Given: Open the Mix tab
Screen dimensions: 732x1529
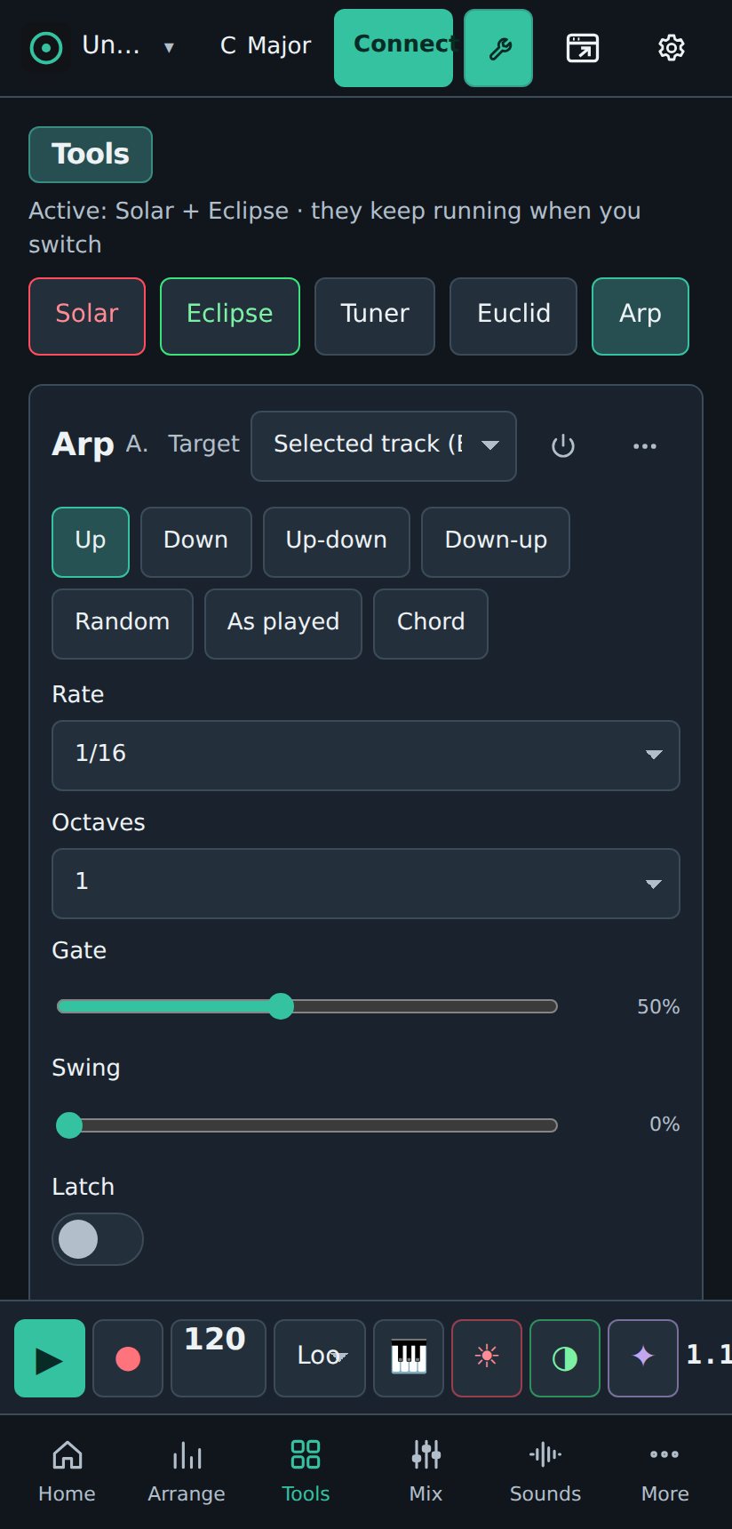Looking at the screenshot, I should point(426,1472).
